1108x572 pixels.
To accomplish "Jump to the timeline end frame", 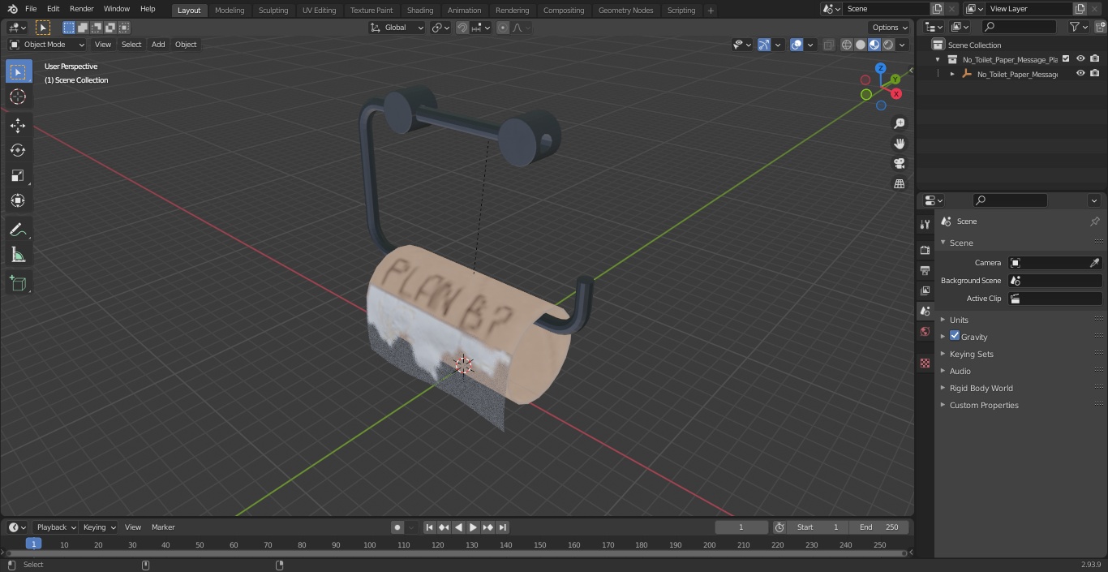I will click(x=503, y=527).
